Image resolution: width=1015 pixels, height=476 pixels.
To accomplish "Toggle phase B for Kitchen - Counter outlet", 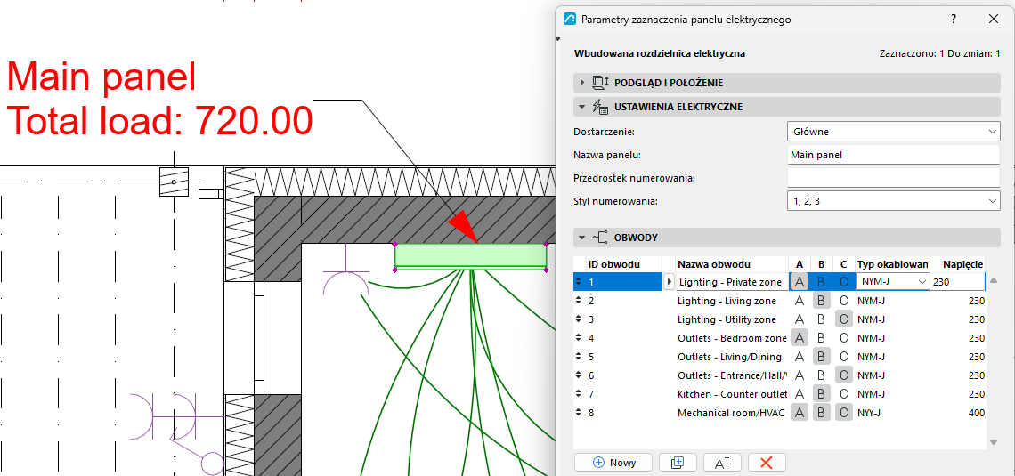I will 821,394.
